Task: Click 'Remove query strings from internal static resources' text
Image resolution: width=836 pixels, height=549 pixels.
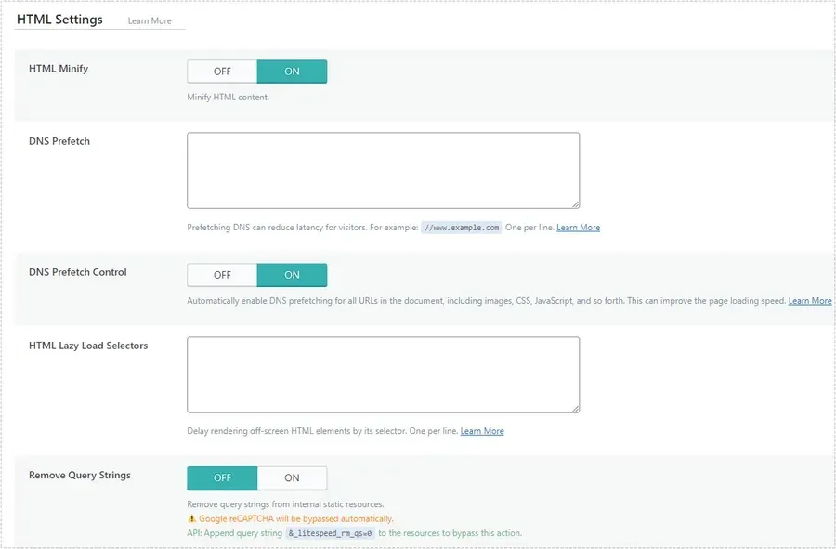Action: (x=285, y=504)
